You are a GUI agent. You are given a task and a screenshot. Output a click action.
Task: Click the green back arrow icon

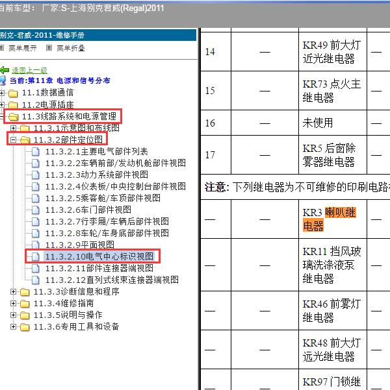point(5,70)
